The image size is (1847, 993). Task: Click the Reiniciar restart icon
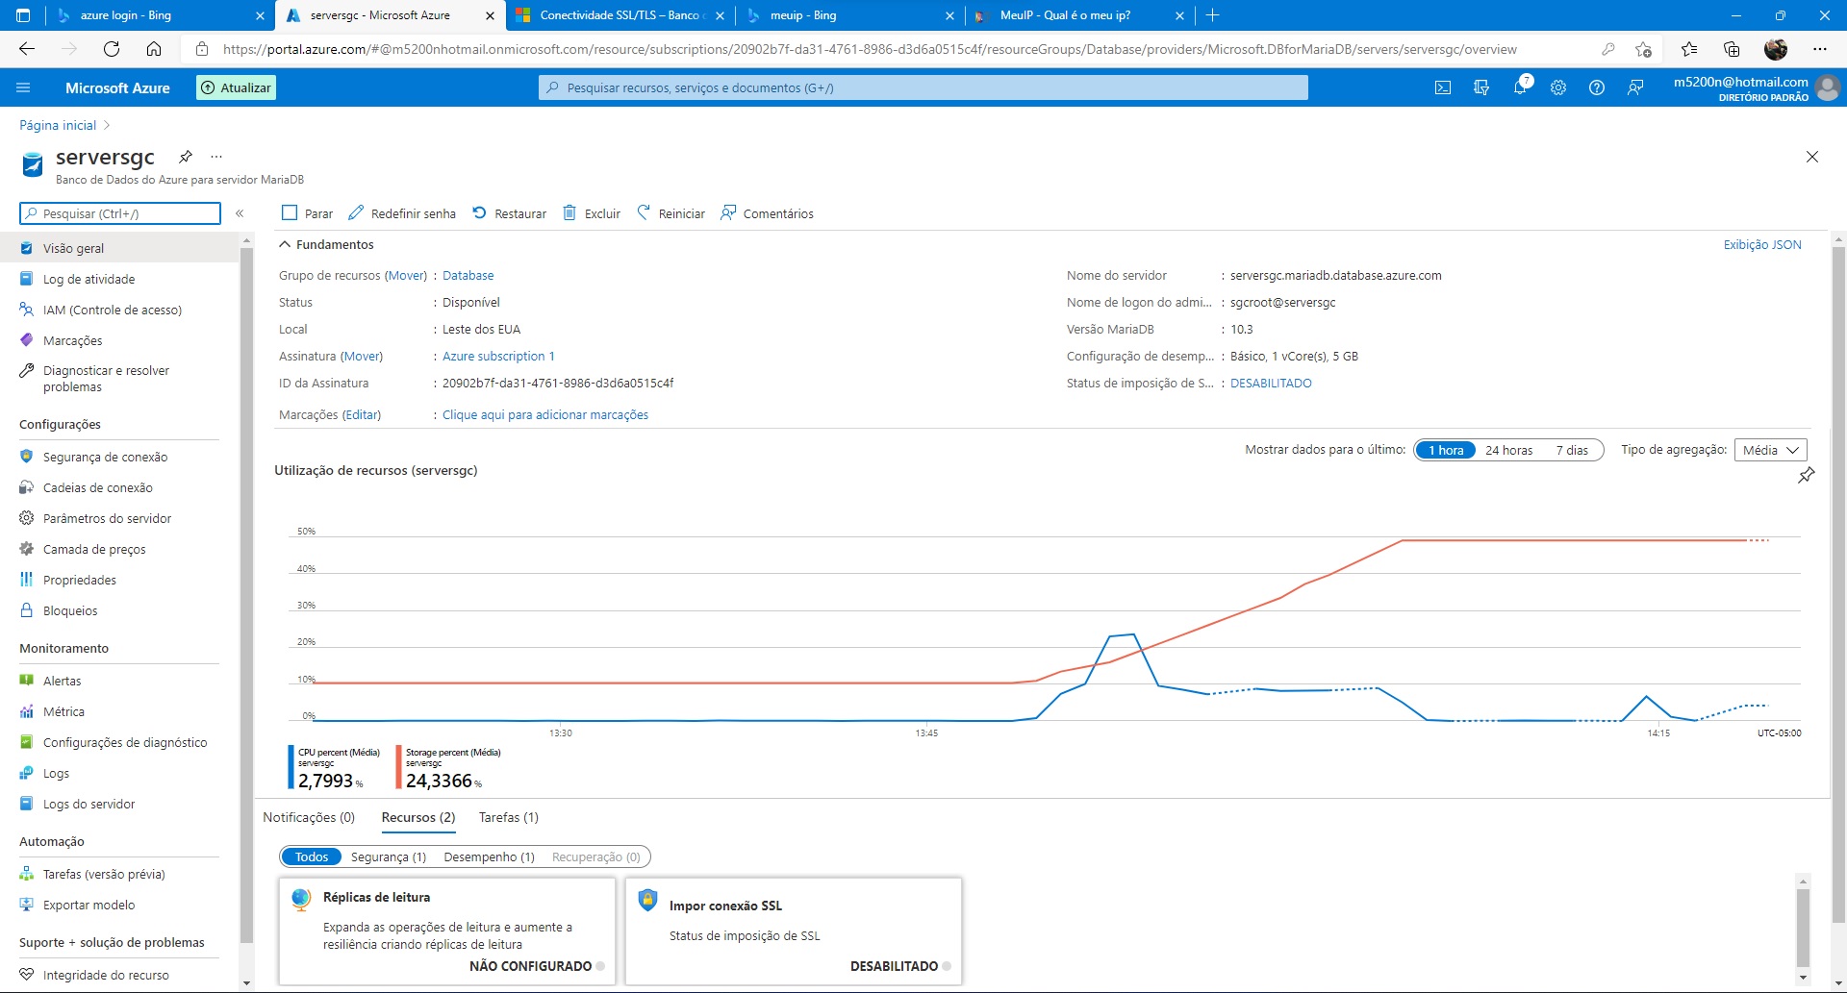coord(644,212)
